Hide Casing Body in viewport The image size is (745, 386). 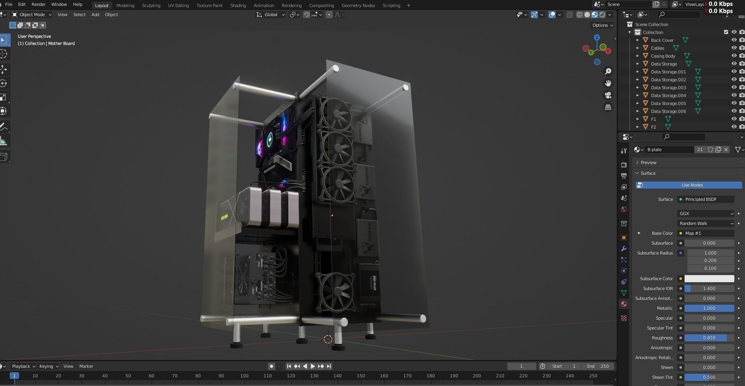click(x=734, y=56)
